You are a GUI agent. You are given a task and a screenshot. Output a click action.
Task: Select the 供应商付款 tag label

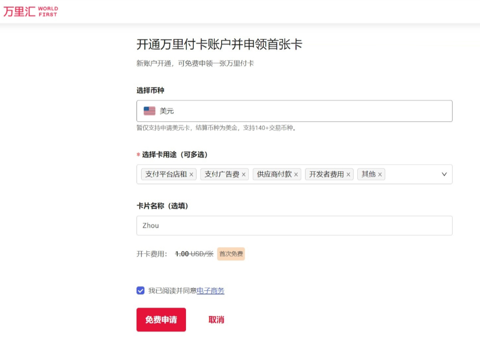(274, 174)
